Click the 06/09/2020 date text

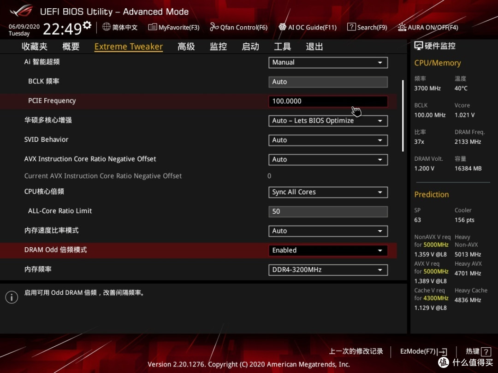(x=24, y=26)
